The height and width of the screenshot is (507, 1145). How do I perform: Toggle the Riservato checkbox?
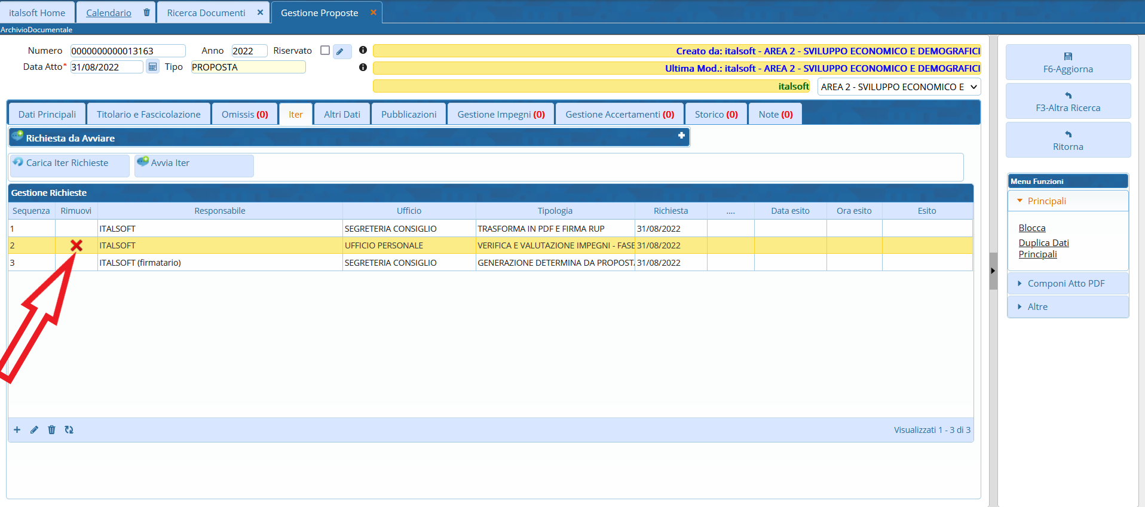pos(325,51)
